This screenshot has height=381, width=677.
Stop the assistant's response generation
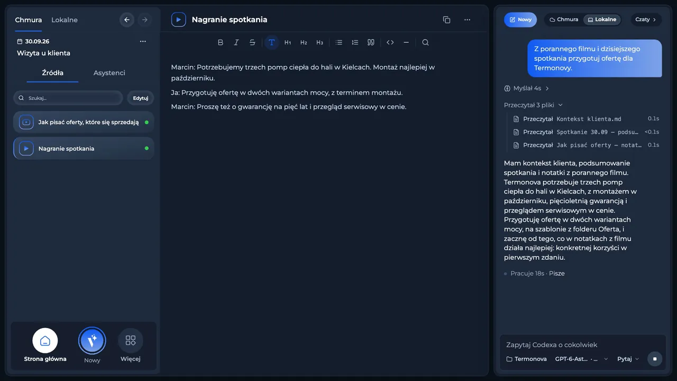click(654, 359)
